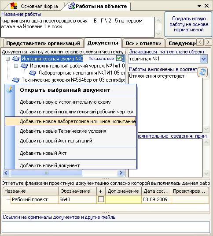The height and width of the screenshot is (236, 213).
Task: Open the tab list dropdown arrow
Action: click(x=199, y=6)
